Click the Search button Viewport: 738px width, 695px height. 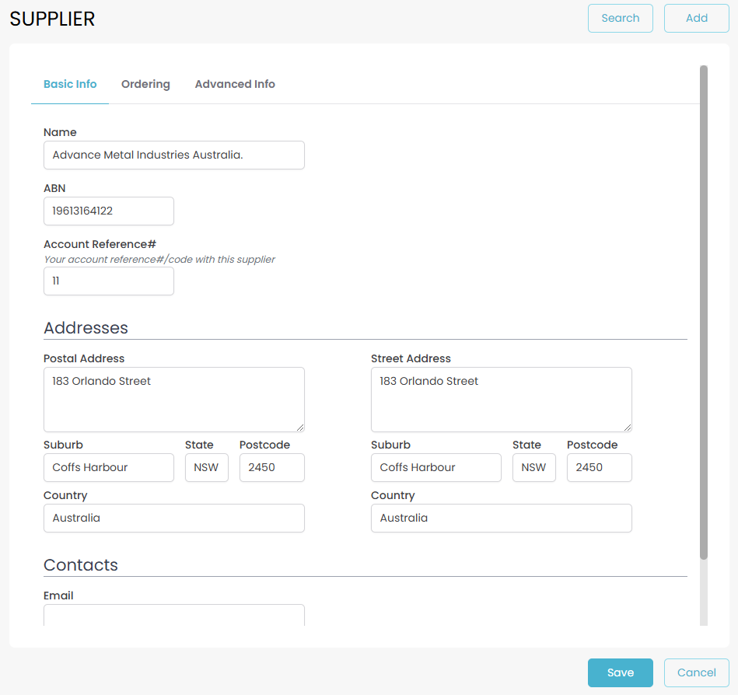620,18
